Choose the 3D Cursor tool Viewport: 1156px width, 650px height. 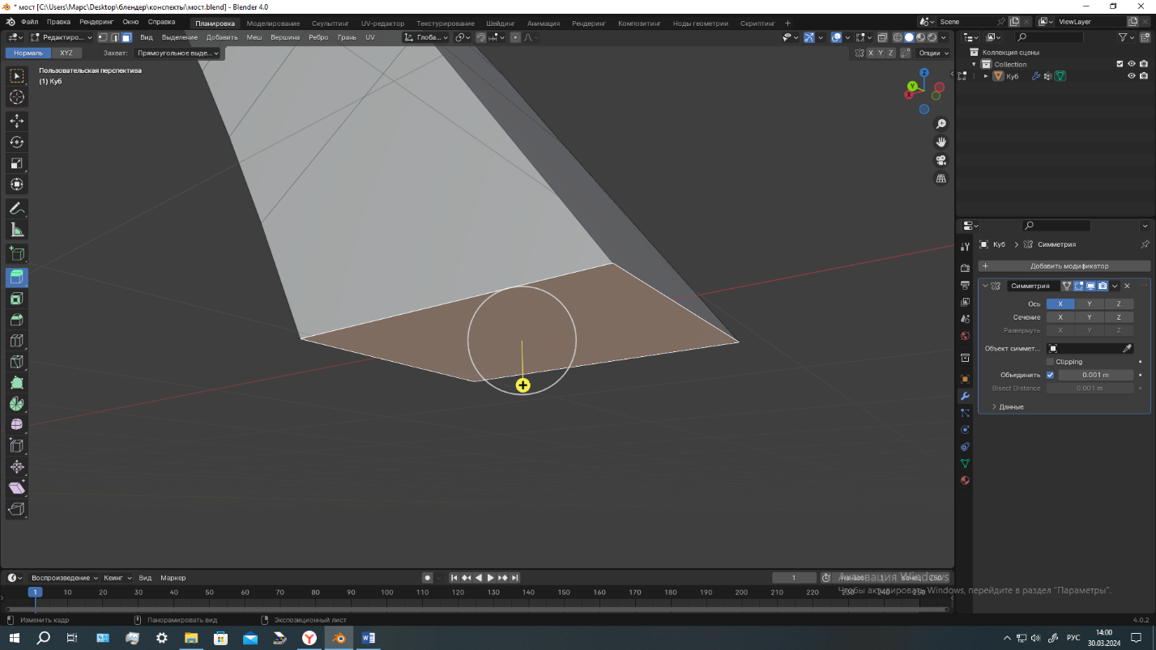click(16, 97)
